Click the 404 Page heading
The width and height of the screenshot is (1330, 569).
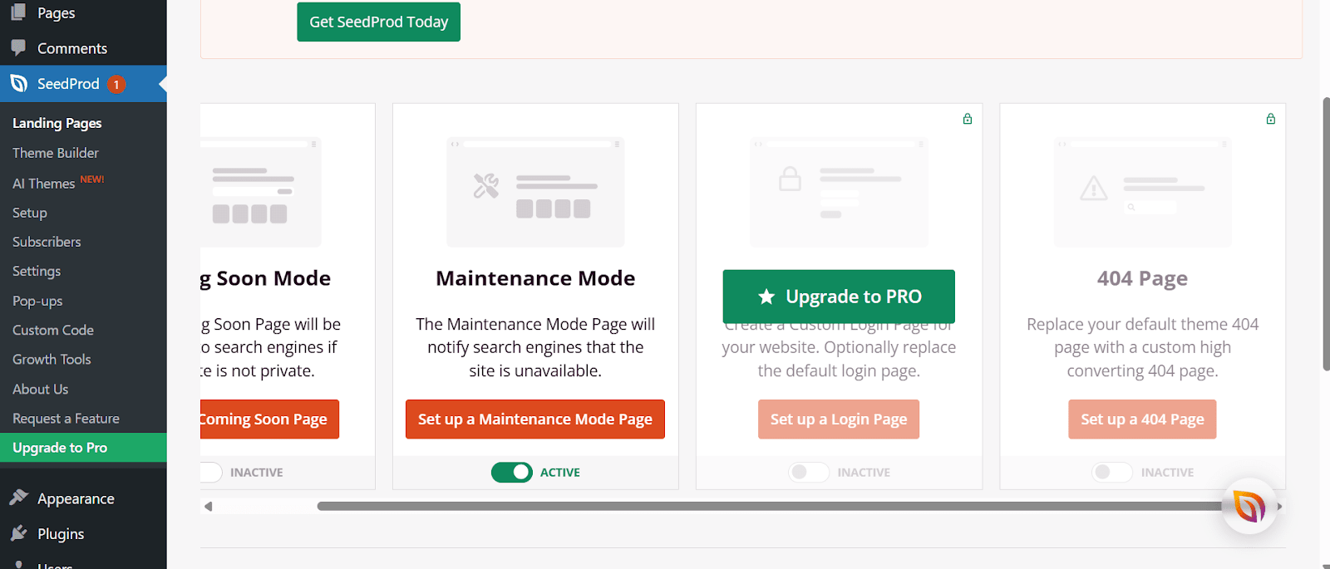tap(1142, 278)
